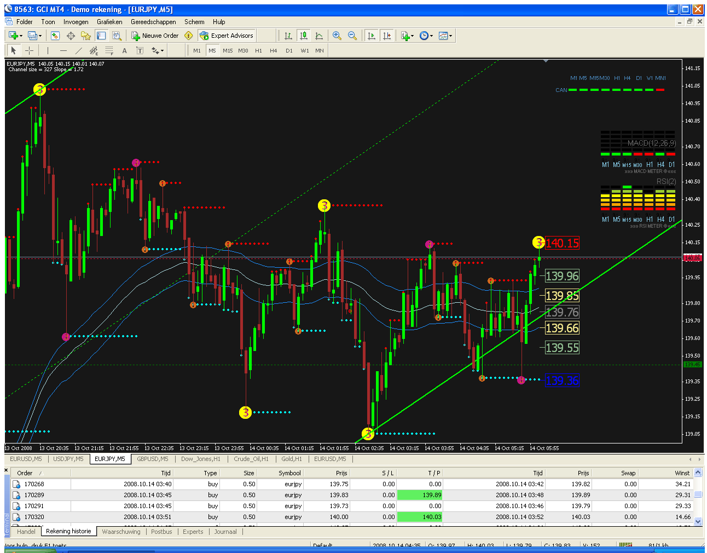Zoom out on the chart
707x553 pixels.
(352, 36)
